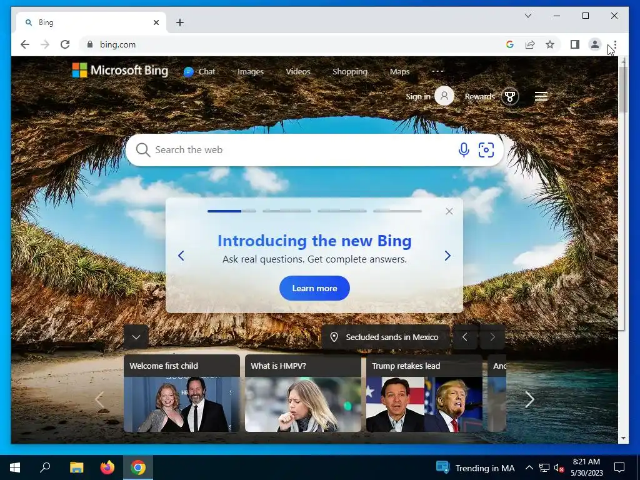Image resolution: width=640 pixels, height=480 pixels.
Task: Click the Rewards trophy icon
Action: (x=510, y=97)
